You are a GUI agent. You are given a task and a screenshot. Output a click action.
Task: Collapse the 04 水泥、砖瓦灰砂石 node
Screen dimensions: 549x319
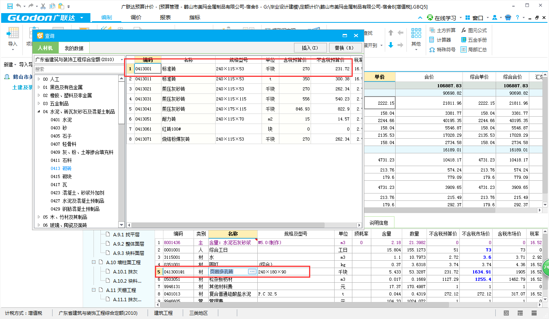coord(39,112)
